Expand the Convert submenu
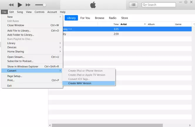 pyautogui.click(x=32, y=71)
